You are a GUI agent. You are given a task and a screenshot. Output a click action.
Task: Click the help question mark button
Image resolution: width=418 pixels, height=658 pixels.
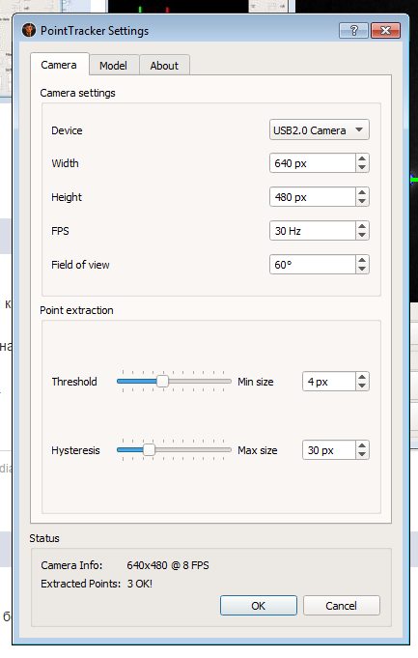pyautogui.click(x=354, y=30)
